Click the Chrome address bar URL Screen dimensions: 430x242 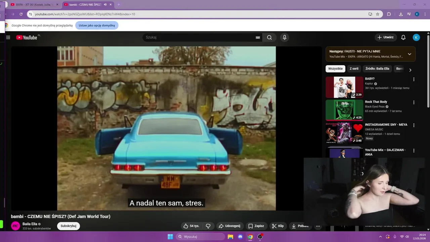[85, 14]
